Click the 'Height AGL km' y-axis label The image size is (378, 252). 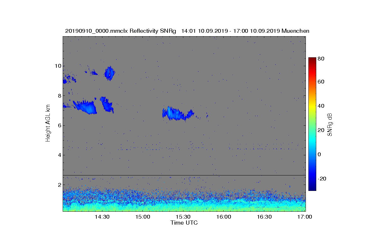[x=48, y=123]
